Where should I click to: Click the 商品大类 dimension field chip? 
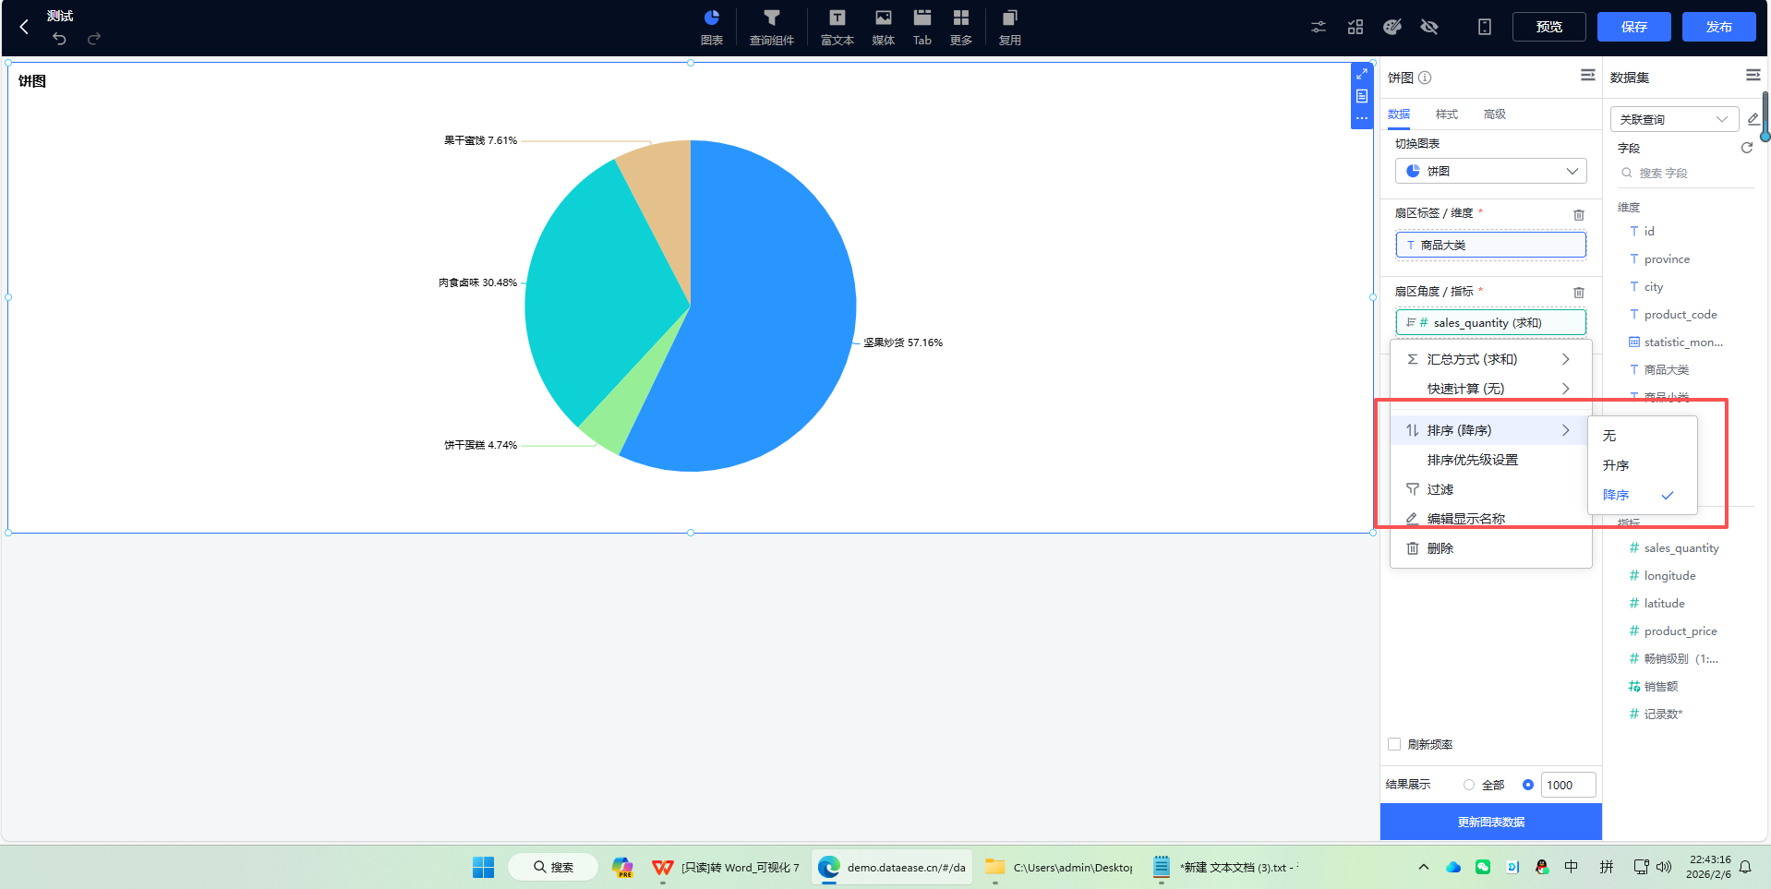point(1491,245)
